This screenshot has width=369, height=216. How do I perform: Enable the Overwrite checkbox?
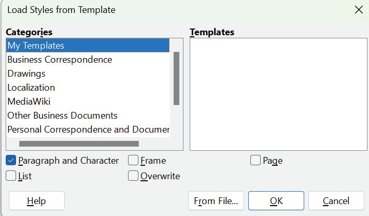point(133,176)
